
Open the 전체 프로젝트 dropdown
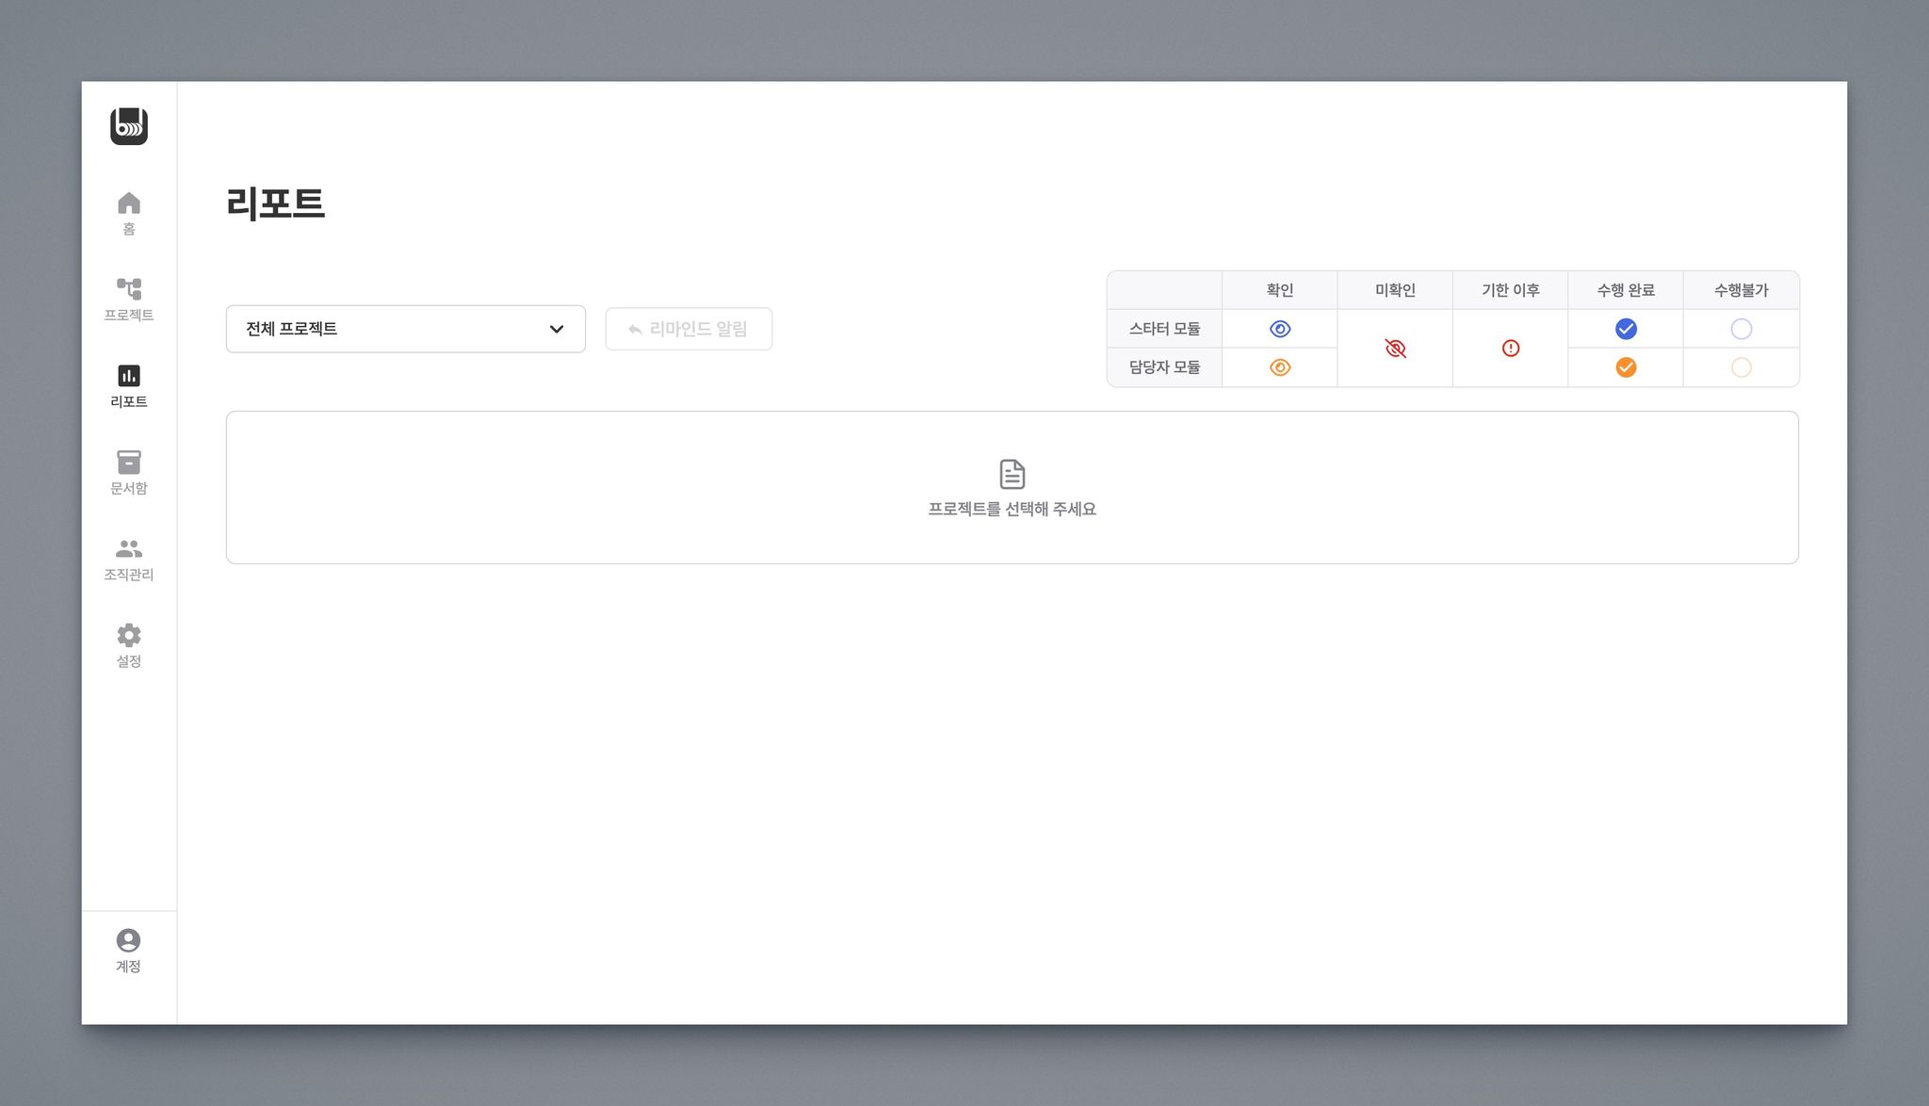(x=406, y=329)
